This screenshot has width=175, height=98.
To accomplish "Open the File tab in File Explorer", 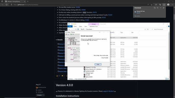I will click(70, 26).
